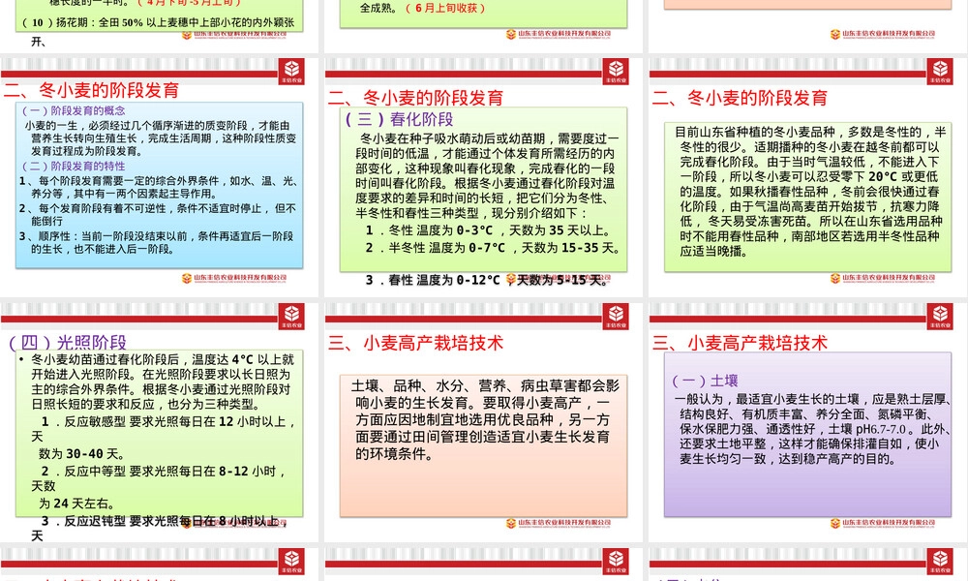Click the footer company logo under the 目前山东省种植 slide

(883, 279)
